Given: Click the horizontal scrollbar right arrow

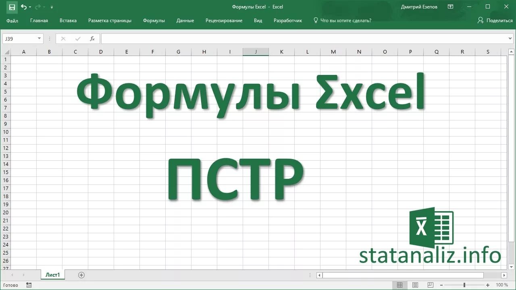Looking at the screenshot, I should [x=504, y=275].
